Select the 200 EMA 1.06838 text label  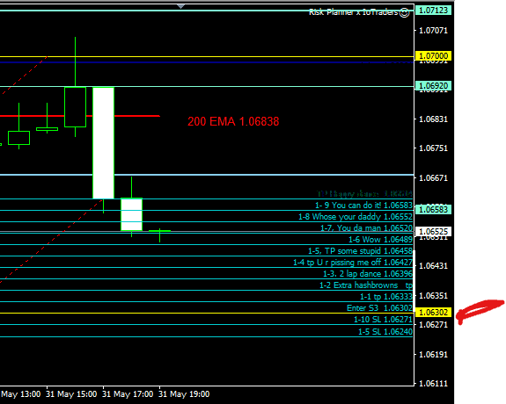tap(233, 121)
